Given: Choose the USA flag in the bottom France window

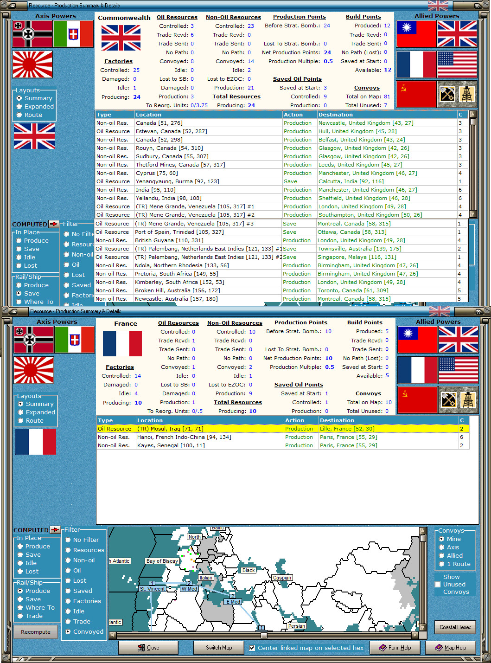Looking at the screenshot, I should coord(459,370).
